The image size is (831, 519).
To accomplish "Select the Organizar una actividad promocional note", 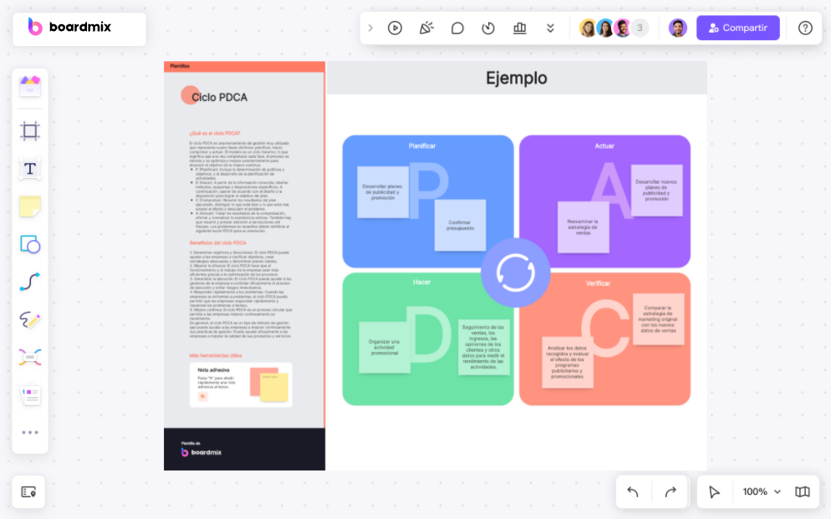I will 385,348.
